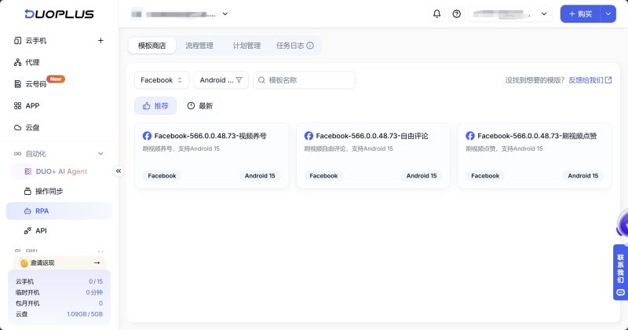Click the DuoPlus logo
The width and height of the screenshot is (628, 330).
pyautogui.click(x=60, y=14)
